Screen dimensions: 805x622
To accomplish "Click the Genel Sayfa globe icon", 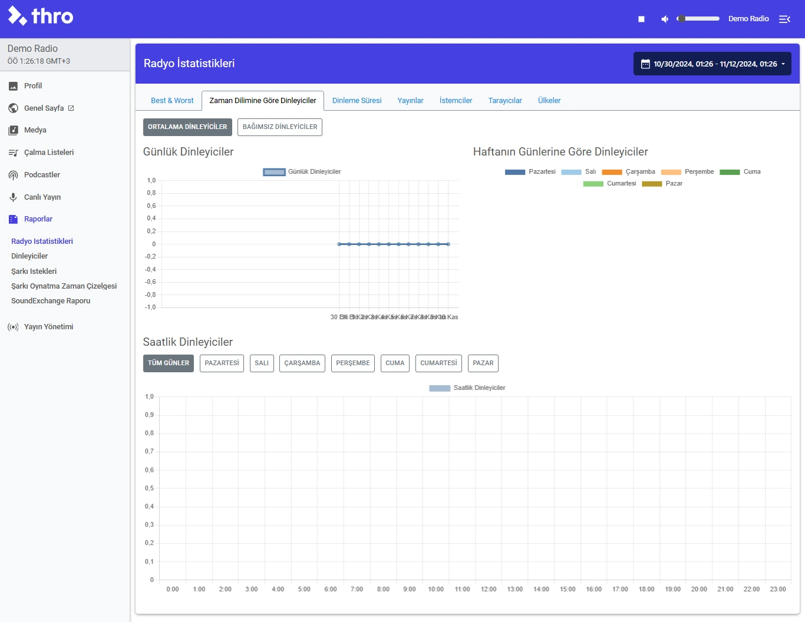I will coord(13,108).
